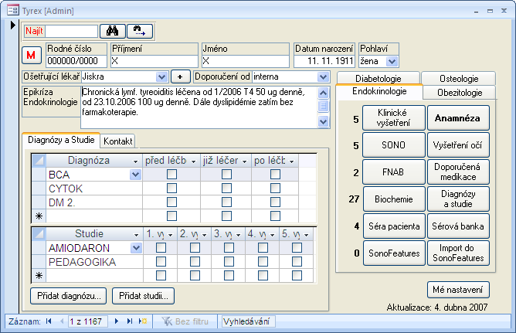Image resolution: width=516 pixels, height=333 pixels.
Task: Click the binoculars search button
Action: [x=113, y=31]
